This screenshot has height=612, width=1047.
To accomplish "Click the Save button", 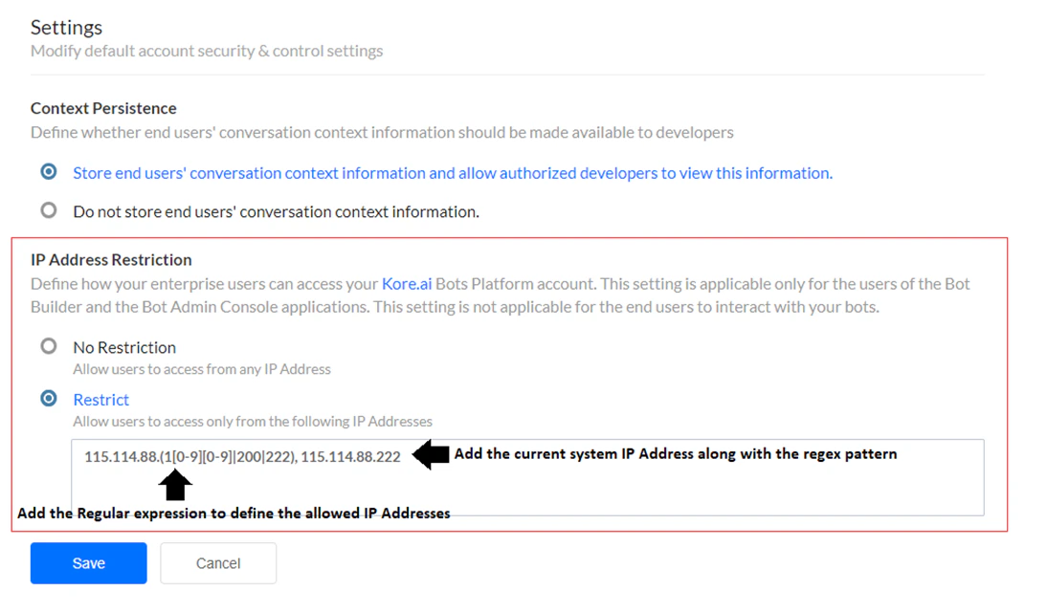I will click(88, 562).
